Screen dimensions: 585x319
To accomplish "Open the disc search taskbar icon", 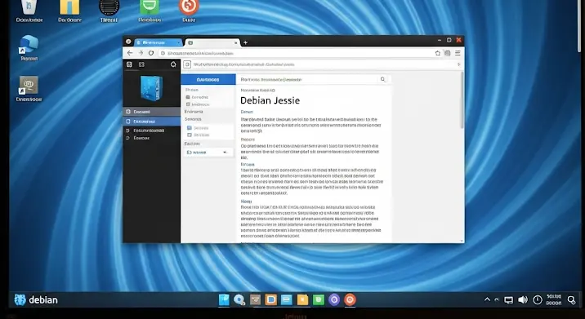I will [239, 299].
